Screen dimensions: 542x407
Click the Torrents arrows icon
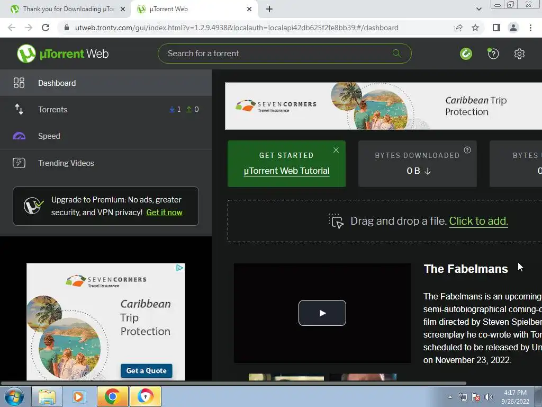click(x=19, y=109)
